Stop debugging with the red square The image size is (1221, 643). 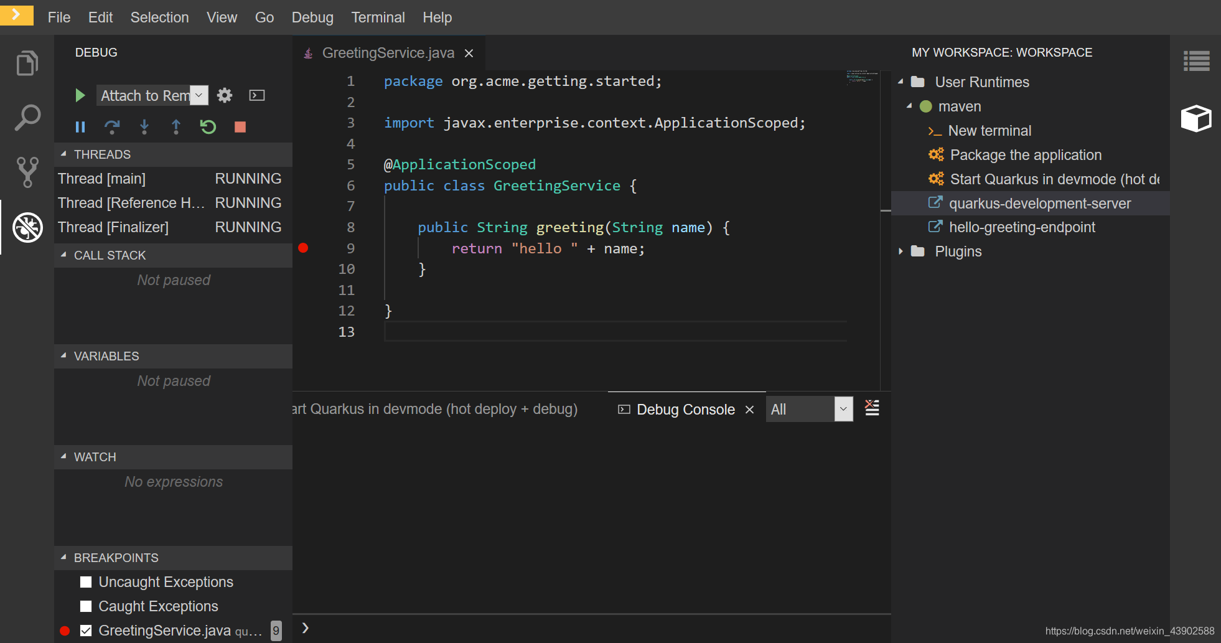point(240,127)
